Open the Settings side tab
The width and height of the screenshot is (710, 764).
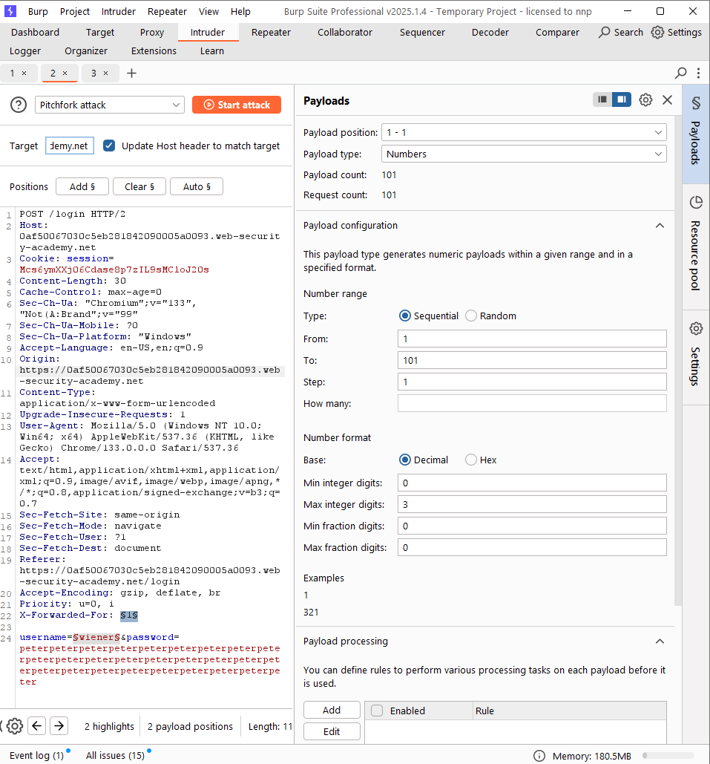pyautogui.click(x=696, y=356)
